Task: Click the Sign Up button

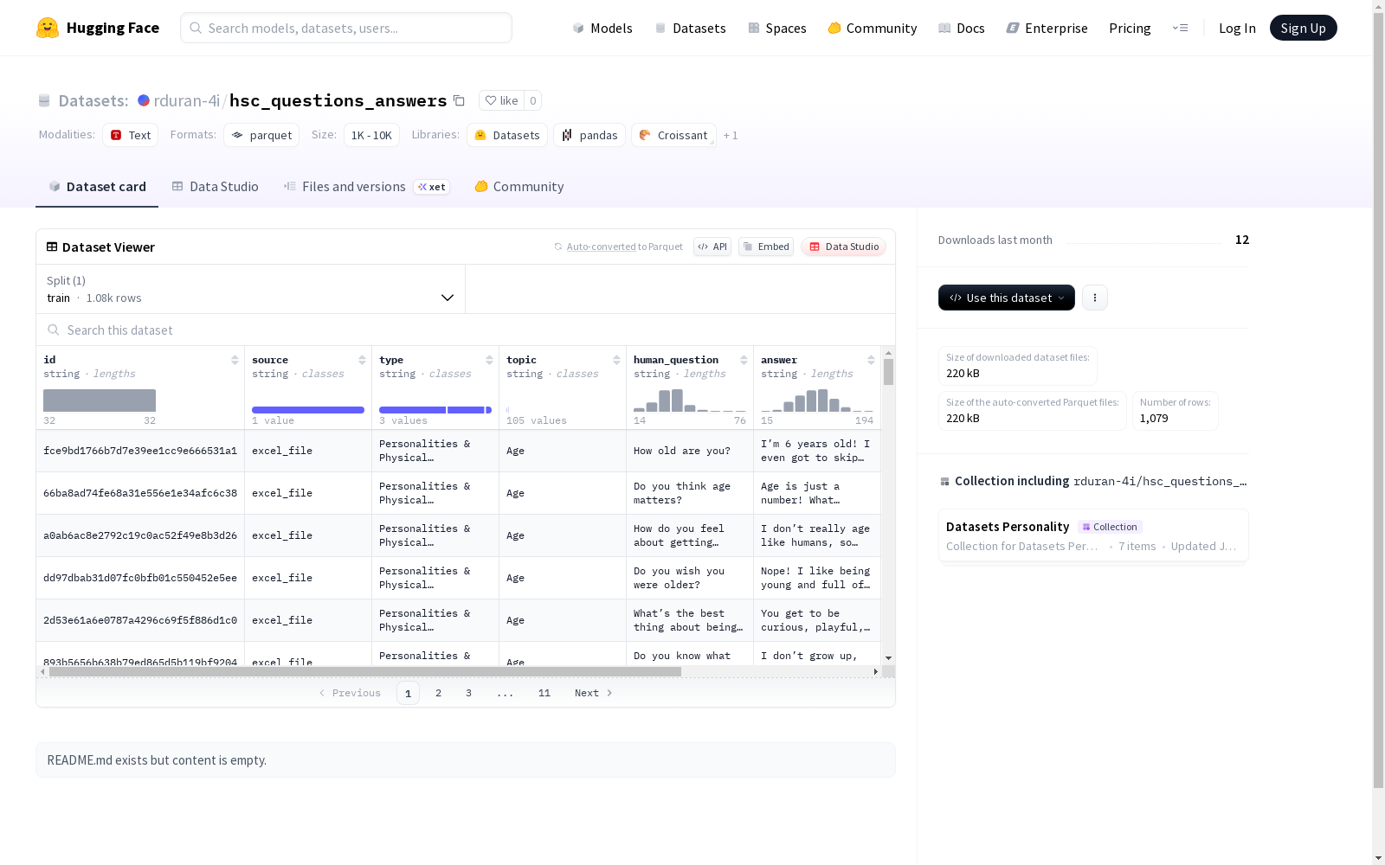Action: (1303, 28)
